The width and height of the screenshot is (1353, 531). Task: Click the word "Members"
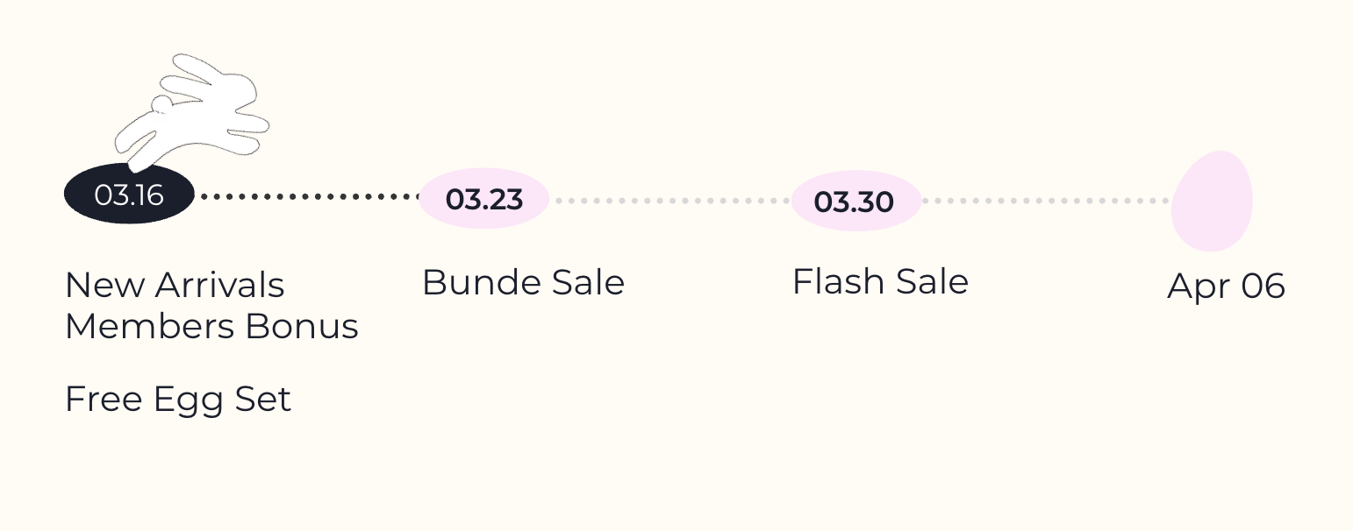pos(149,327)
